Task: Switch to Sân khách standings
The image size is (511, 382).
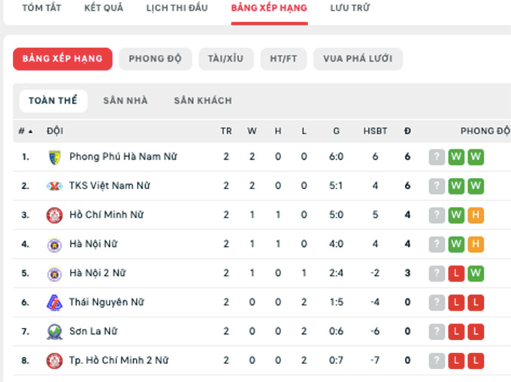Action: (x=203, y=101)
